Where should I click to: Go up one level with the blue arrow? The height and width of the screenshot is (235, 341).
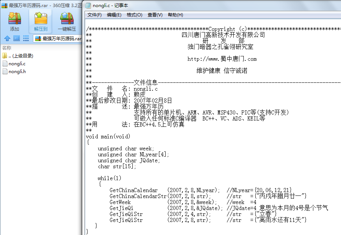7,38
